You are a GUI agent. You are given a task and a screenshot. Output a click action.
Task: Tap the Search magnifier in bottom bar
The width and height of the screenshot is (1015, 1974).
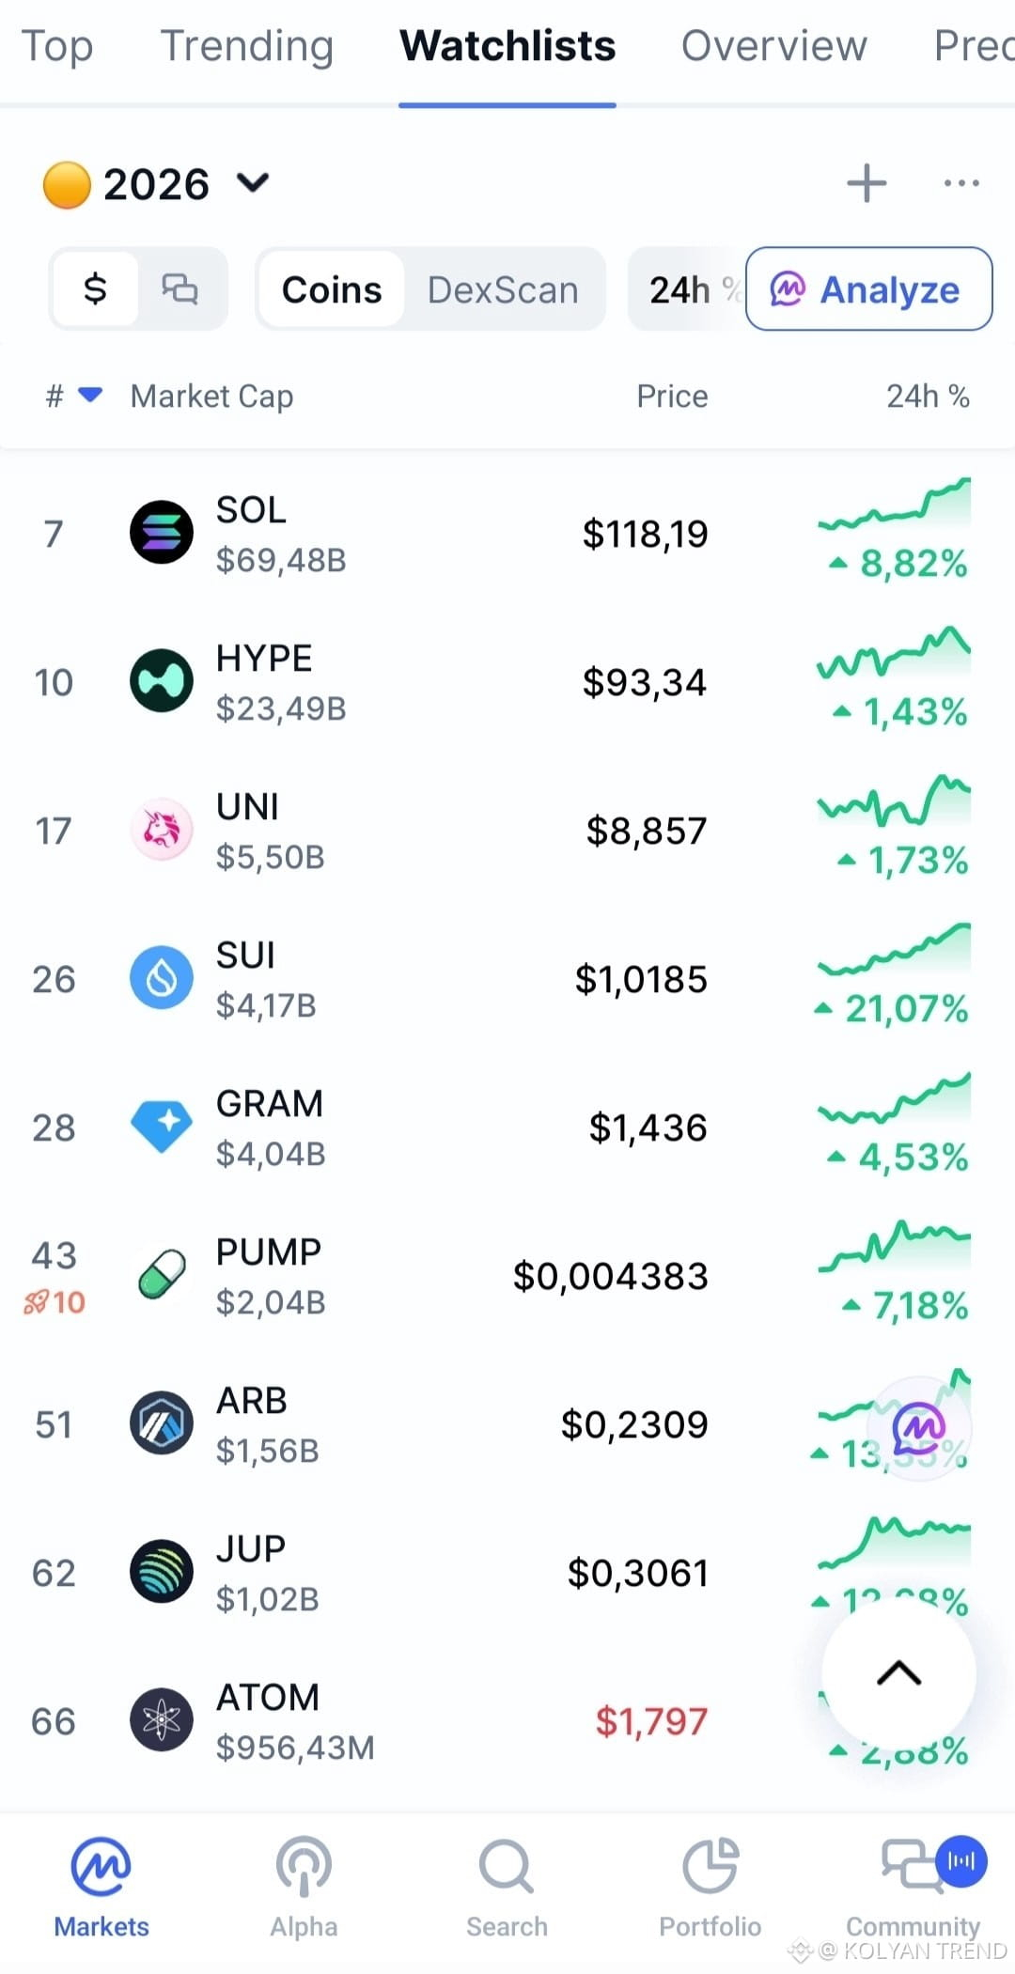pos(507,1867)
